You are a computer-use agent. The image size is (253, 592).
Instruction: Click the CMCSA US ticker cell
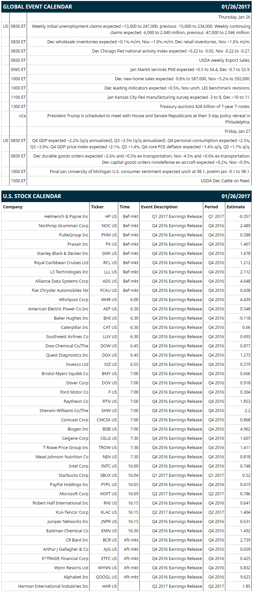point(107,420)
